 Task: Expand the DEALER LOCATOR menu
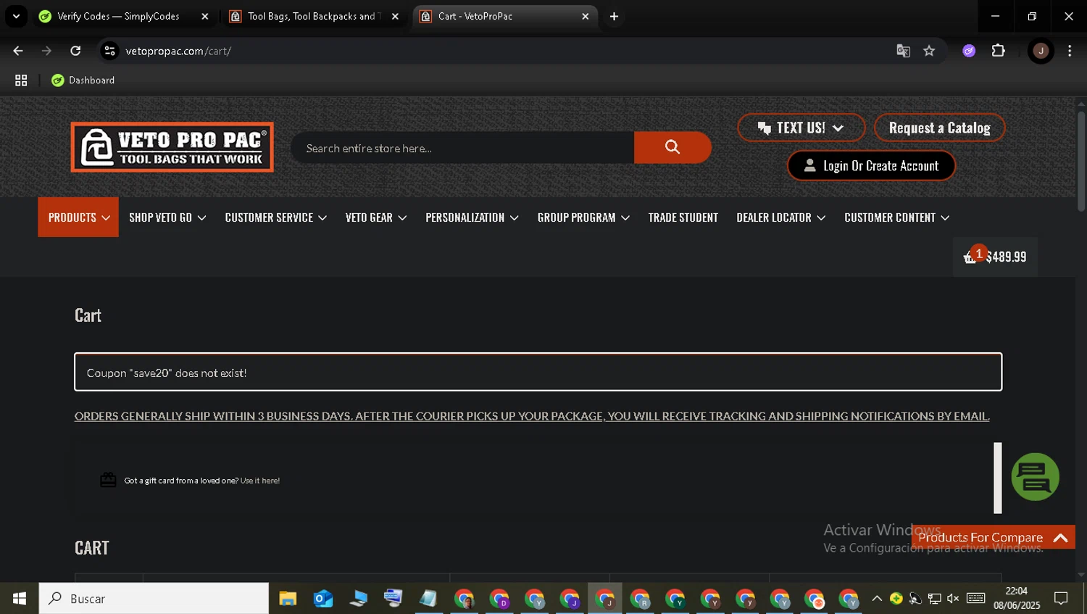point(780,217)
